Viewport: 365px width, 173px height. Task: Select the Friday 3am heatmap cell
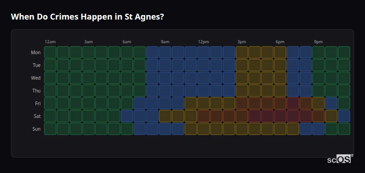(x=89, y=103)
